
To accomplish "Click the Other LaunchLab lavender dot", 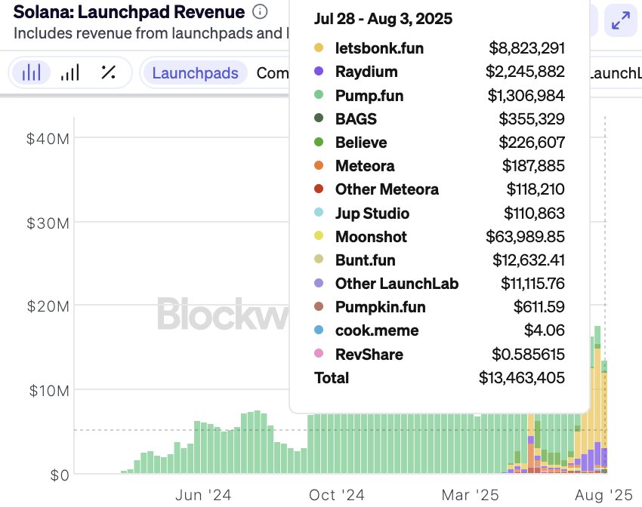I will pyautogui.click(x=319, y=282).
